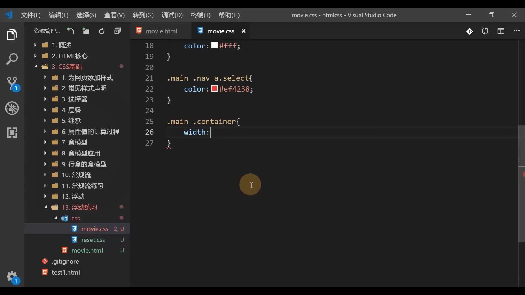Open red #ef4238 color swatch picker

(x=214, y=88)
